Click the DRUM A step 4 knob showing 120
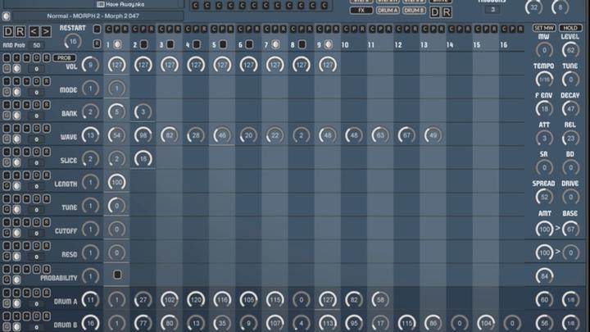This screenshot has height=332, width=590. pos(196,300)
